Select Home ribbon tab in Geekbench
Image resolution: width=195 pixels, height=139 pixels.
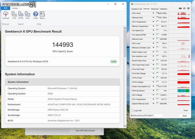pos(15,8)
